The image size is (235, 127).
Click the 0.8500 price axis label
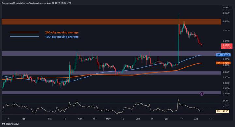point(226,21)
